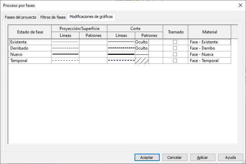Open material cell Fase - Existente
This screenshot has width=246, height=164.
[x=209, y=42]
